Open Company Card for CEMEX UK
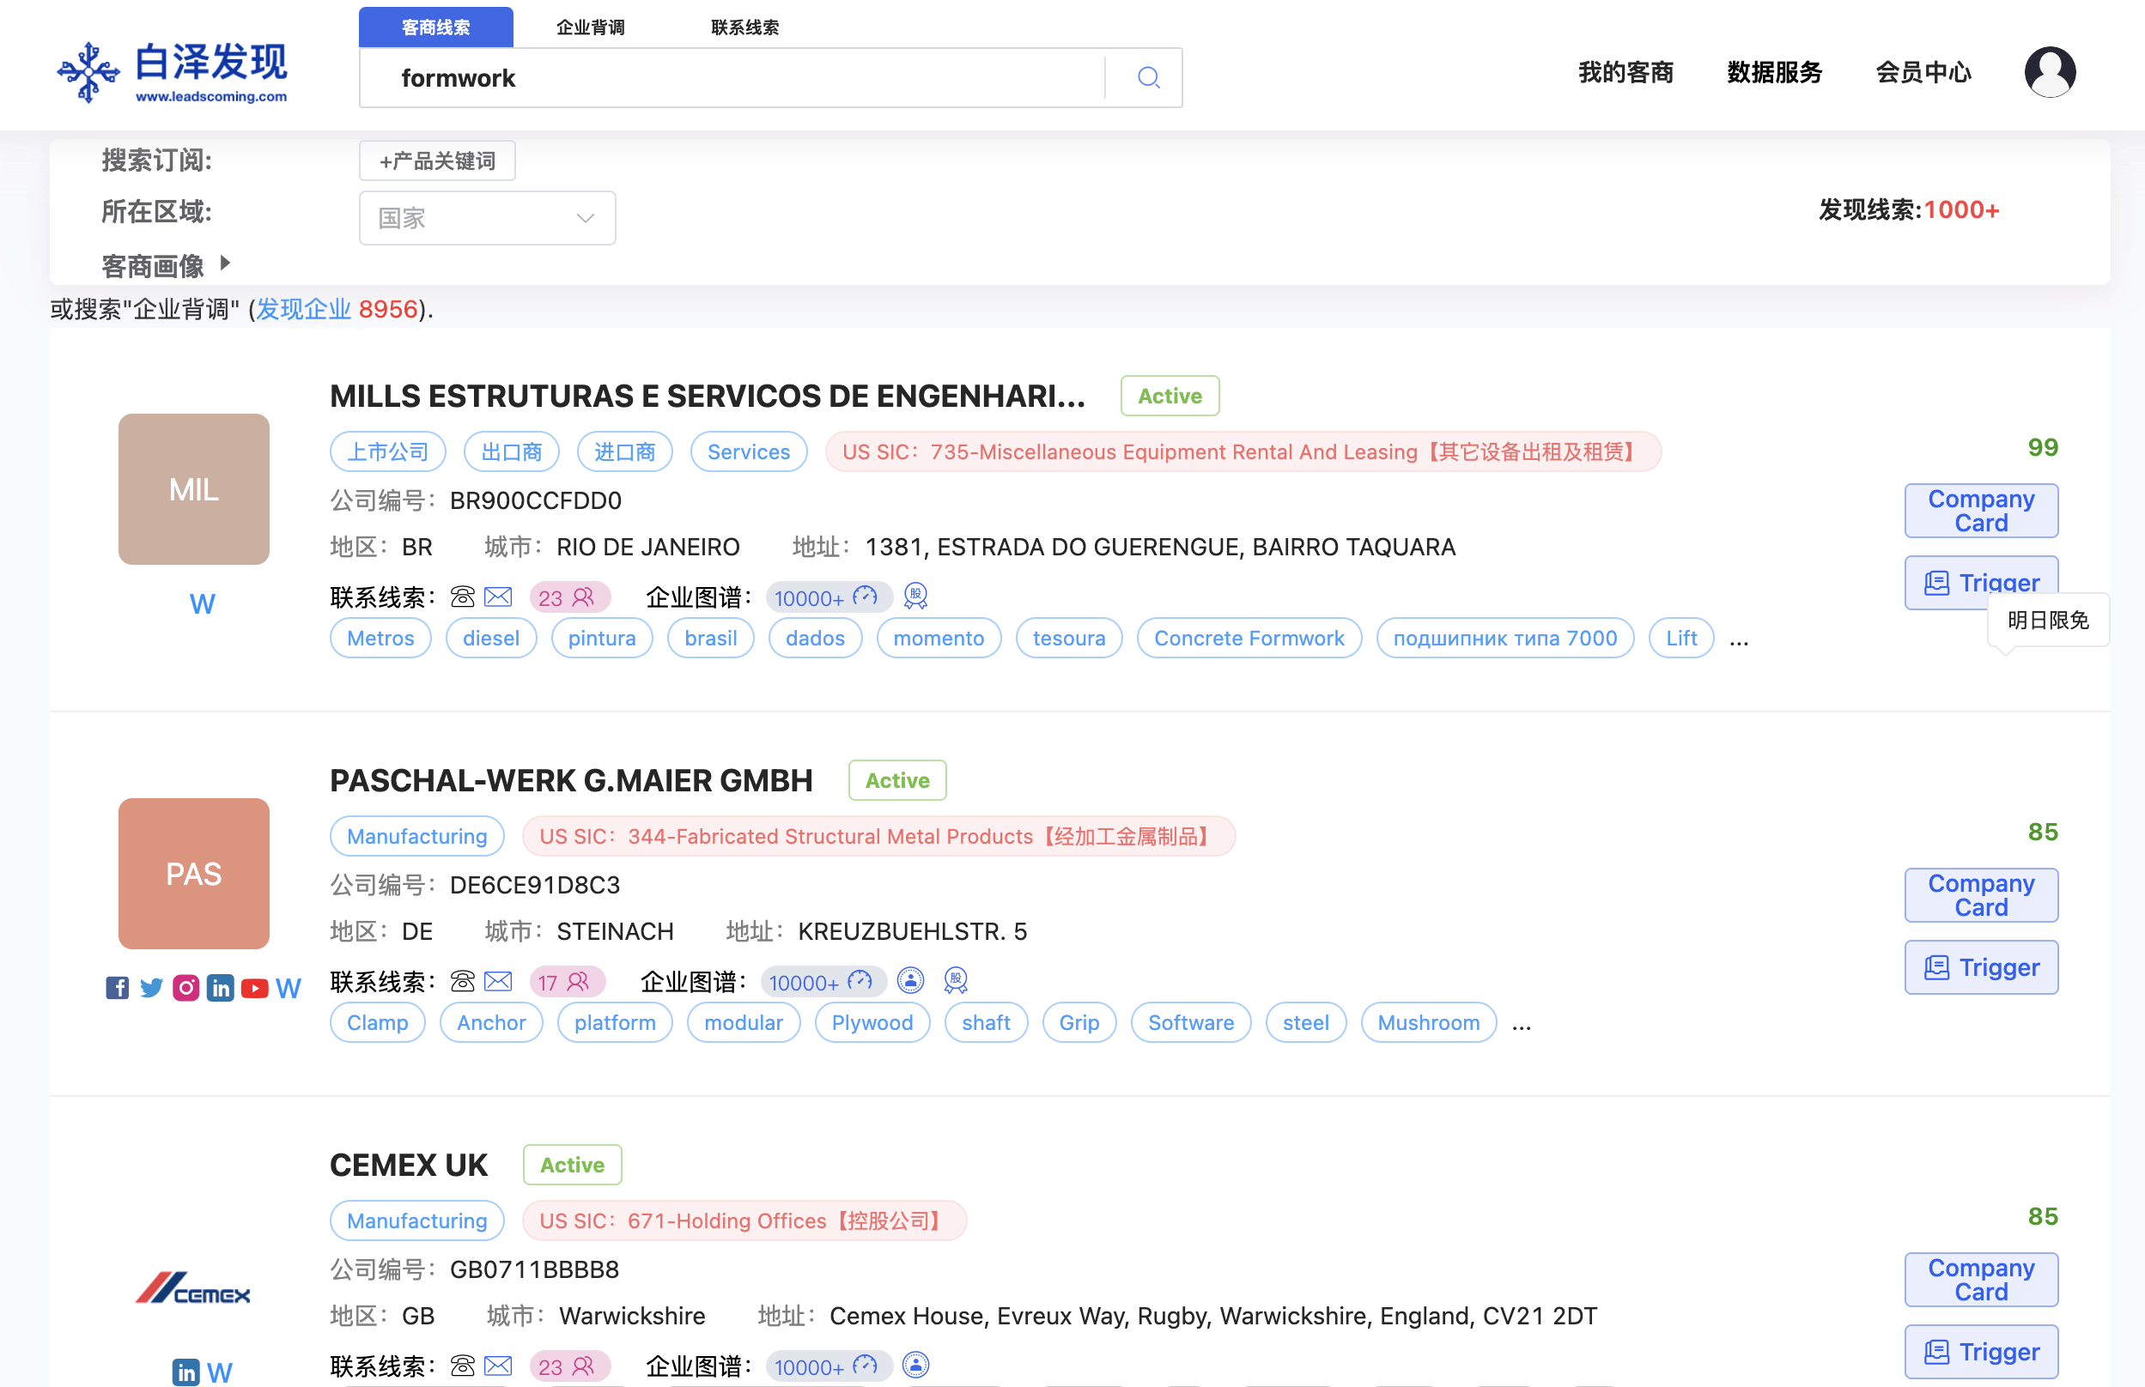 point(1980,1280)
